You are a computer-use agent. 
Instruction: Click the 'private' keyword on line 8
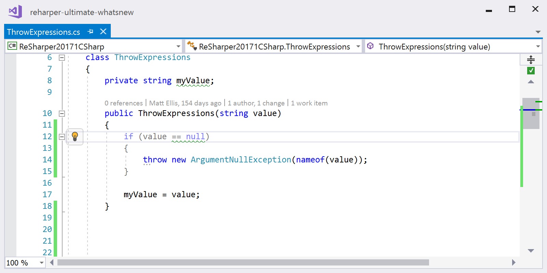pyautogui.click(x=121, y=81)
